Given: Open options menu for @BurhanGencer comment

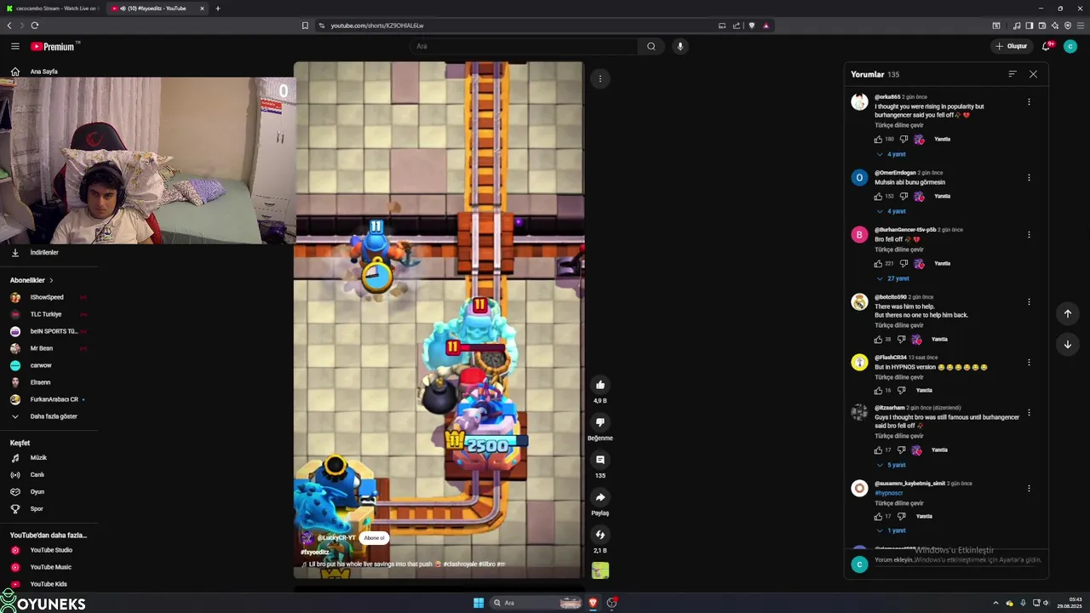Looking at the screenshot, I should pos(1029,234).
